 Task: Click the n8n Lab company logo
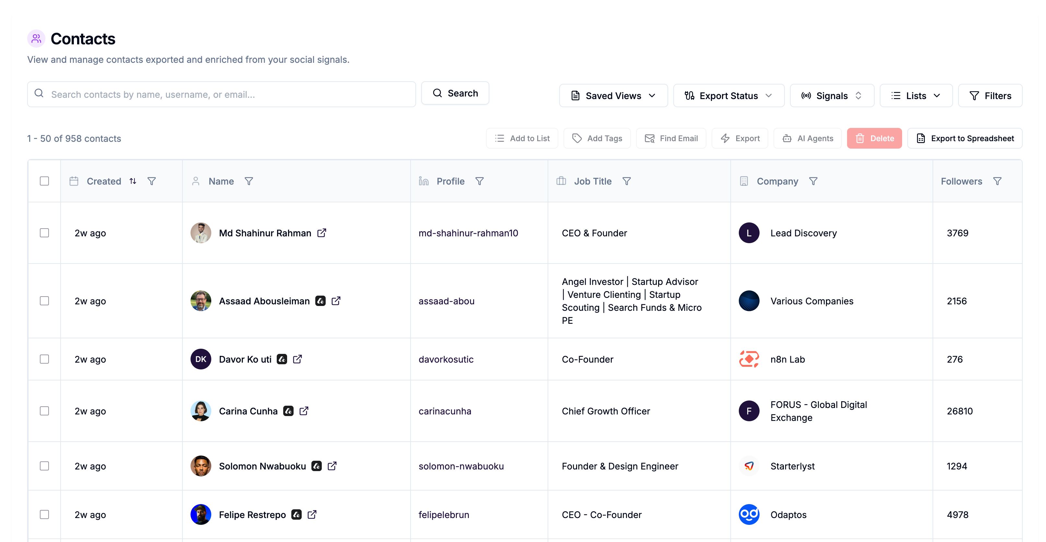(749, 359)
